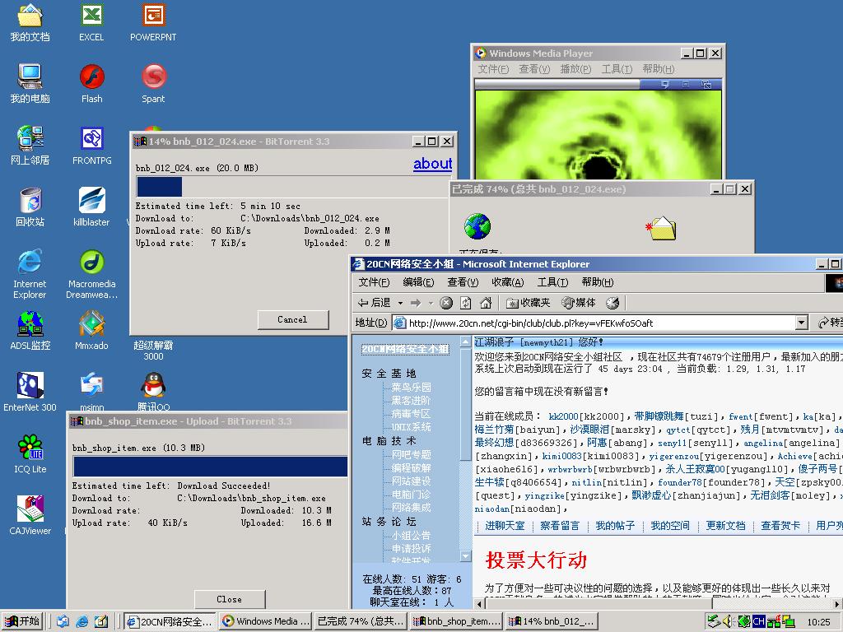
Task: Open the 我的文档 desktop icon
Action: pyautogui.click(x=30, y=23)
